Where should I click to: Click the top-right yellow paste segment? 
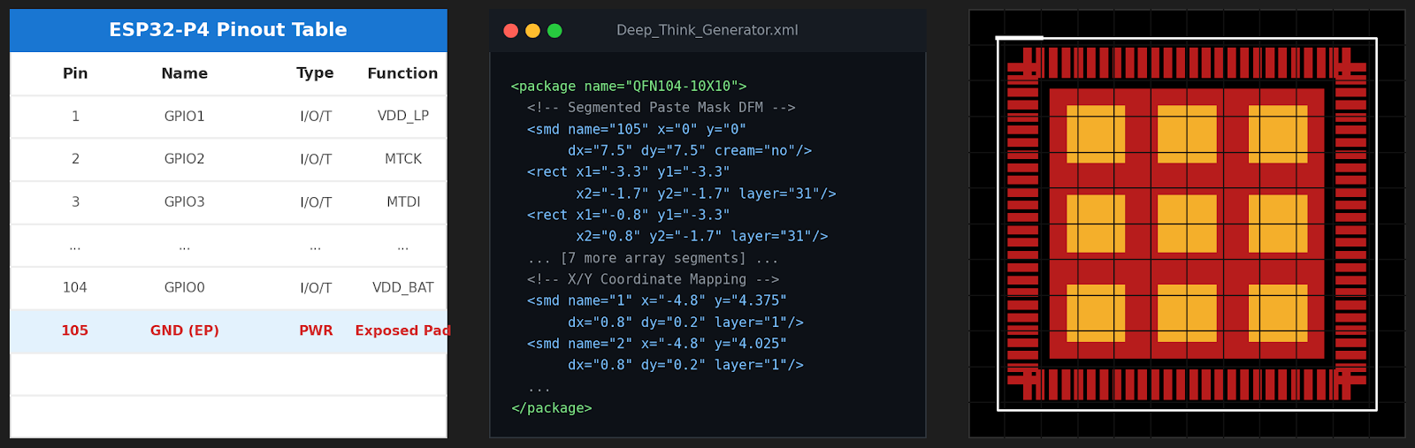pos(1278,134)
